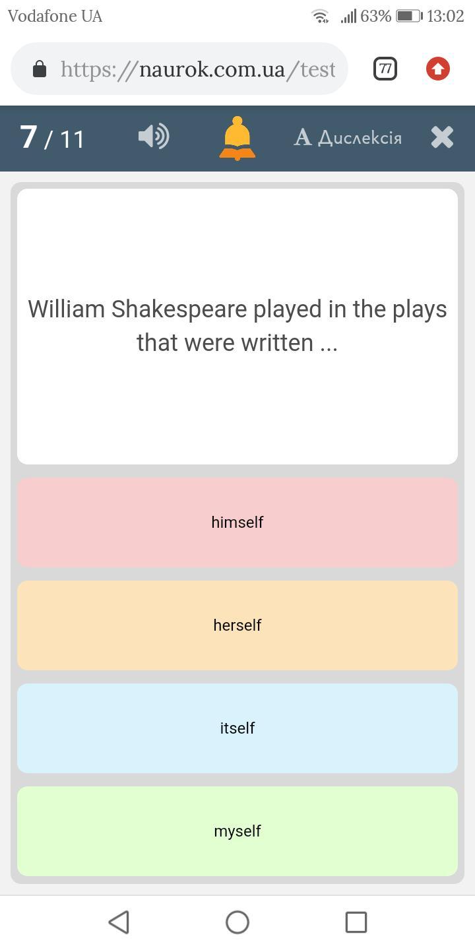
Task: Tap the question text about William Shakespeare
Action: (237, 326)
